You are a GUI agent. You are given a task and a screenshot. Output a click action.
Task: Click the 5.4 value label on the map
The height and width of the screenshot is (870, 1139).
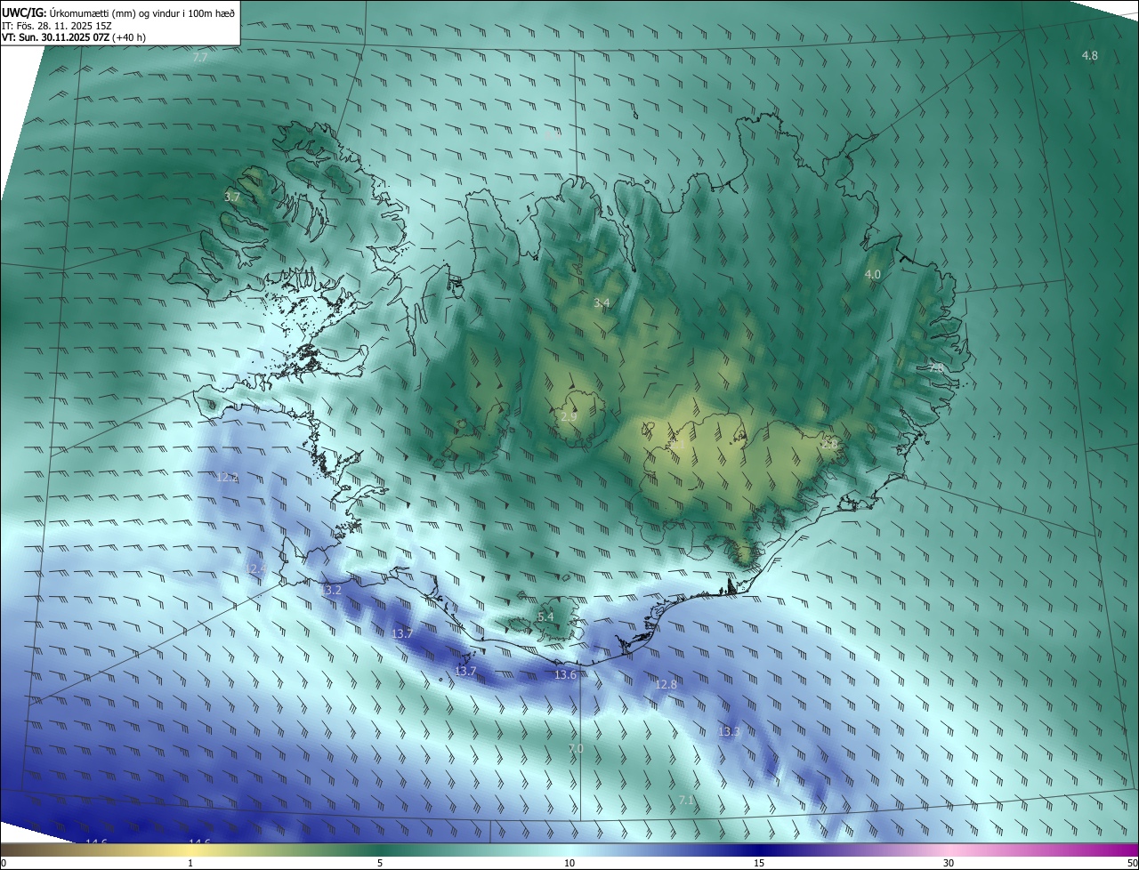pos(545,616)
